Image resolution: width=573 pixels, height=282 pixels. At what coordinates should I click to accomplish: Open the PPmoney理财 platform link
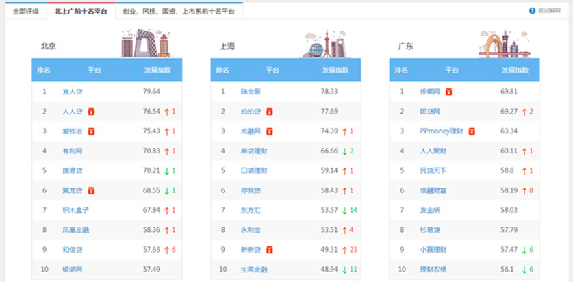coord(442,131)
